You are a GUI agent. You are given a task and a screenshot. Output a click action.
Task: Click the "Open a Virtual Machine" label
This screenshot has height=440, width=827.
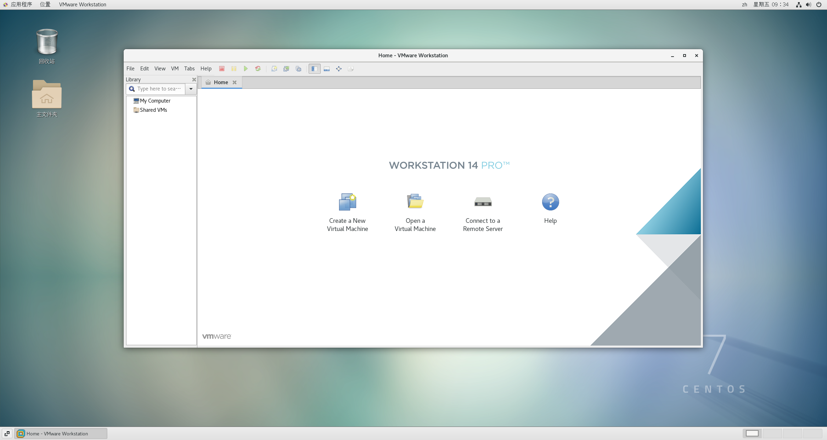pos(415,225)
